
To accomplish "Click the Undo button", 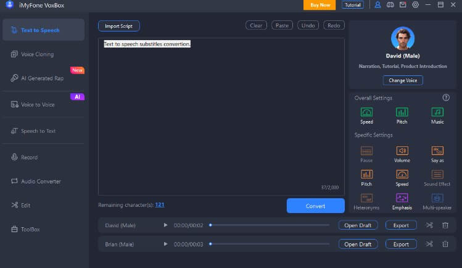I will (x=308, y=25).
